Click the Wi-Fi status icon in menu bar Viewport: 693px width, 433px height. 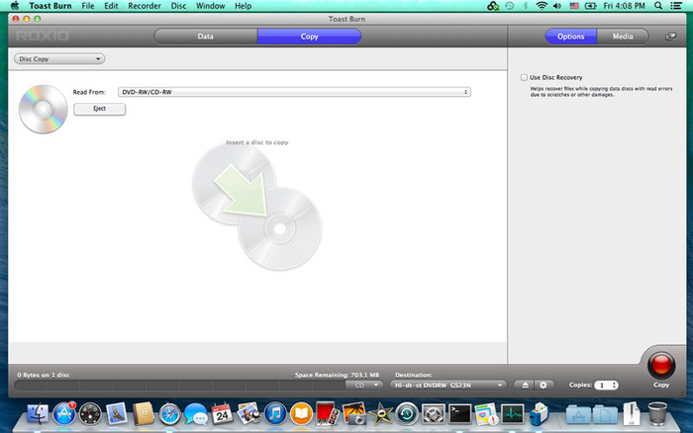[x=542, y=6]
